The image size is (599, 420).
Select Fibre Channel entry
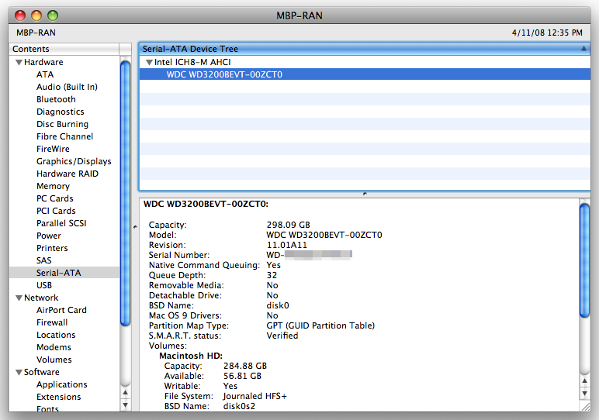(64, 136)
